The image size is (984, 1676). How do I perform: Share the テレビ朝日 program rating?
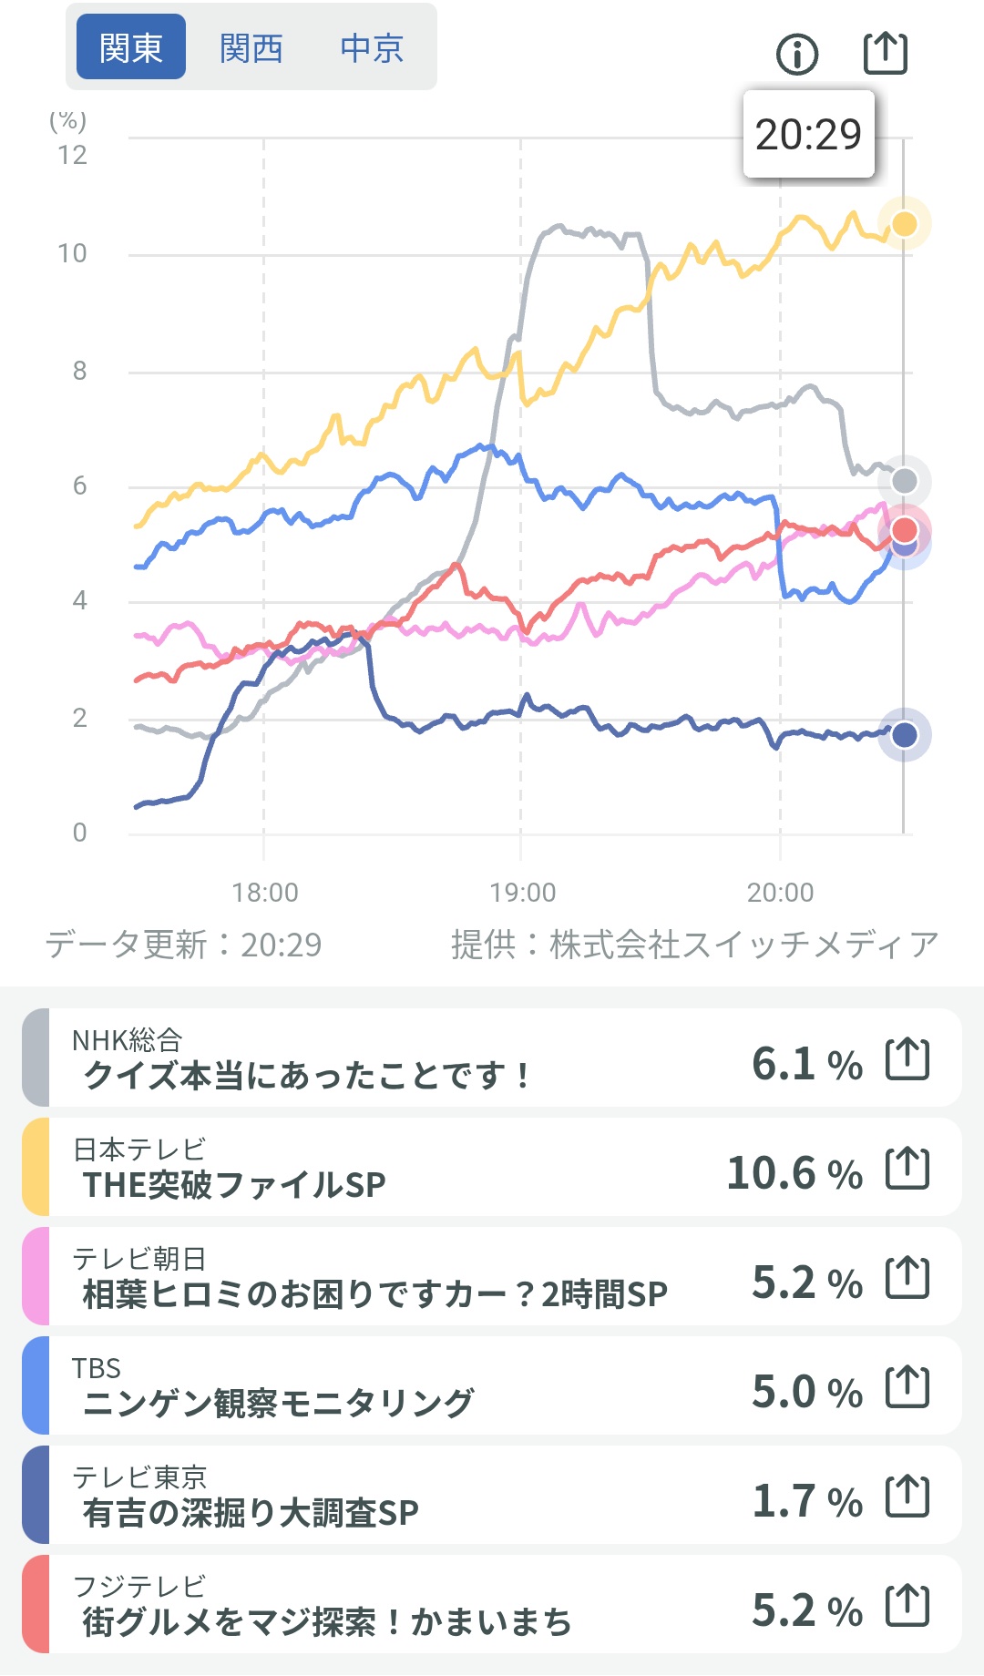pyautogui.click(x=907, y=1278)
